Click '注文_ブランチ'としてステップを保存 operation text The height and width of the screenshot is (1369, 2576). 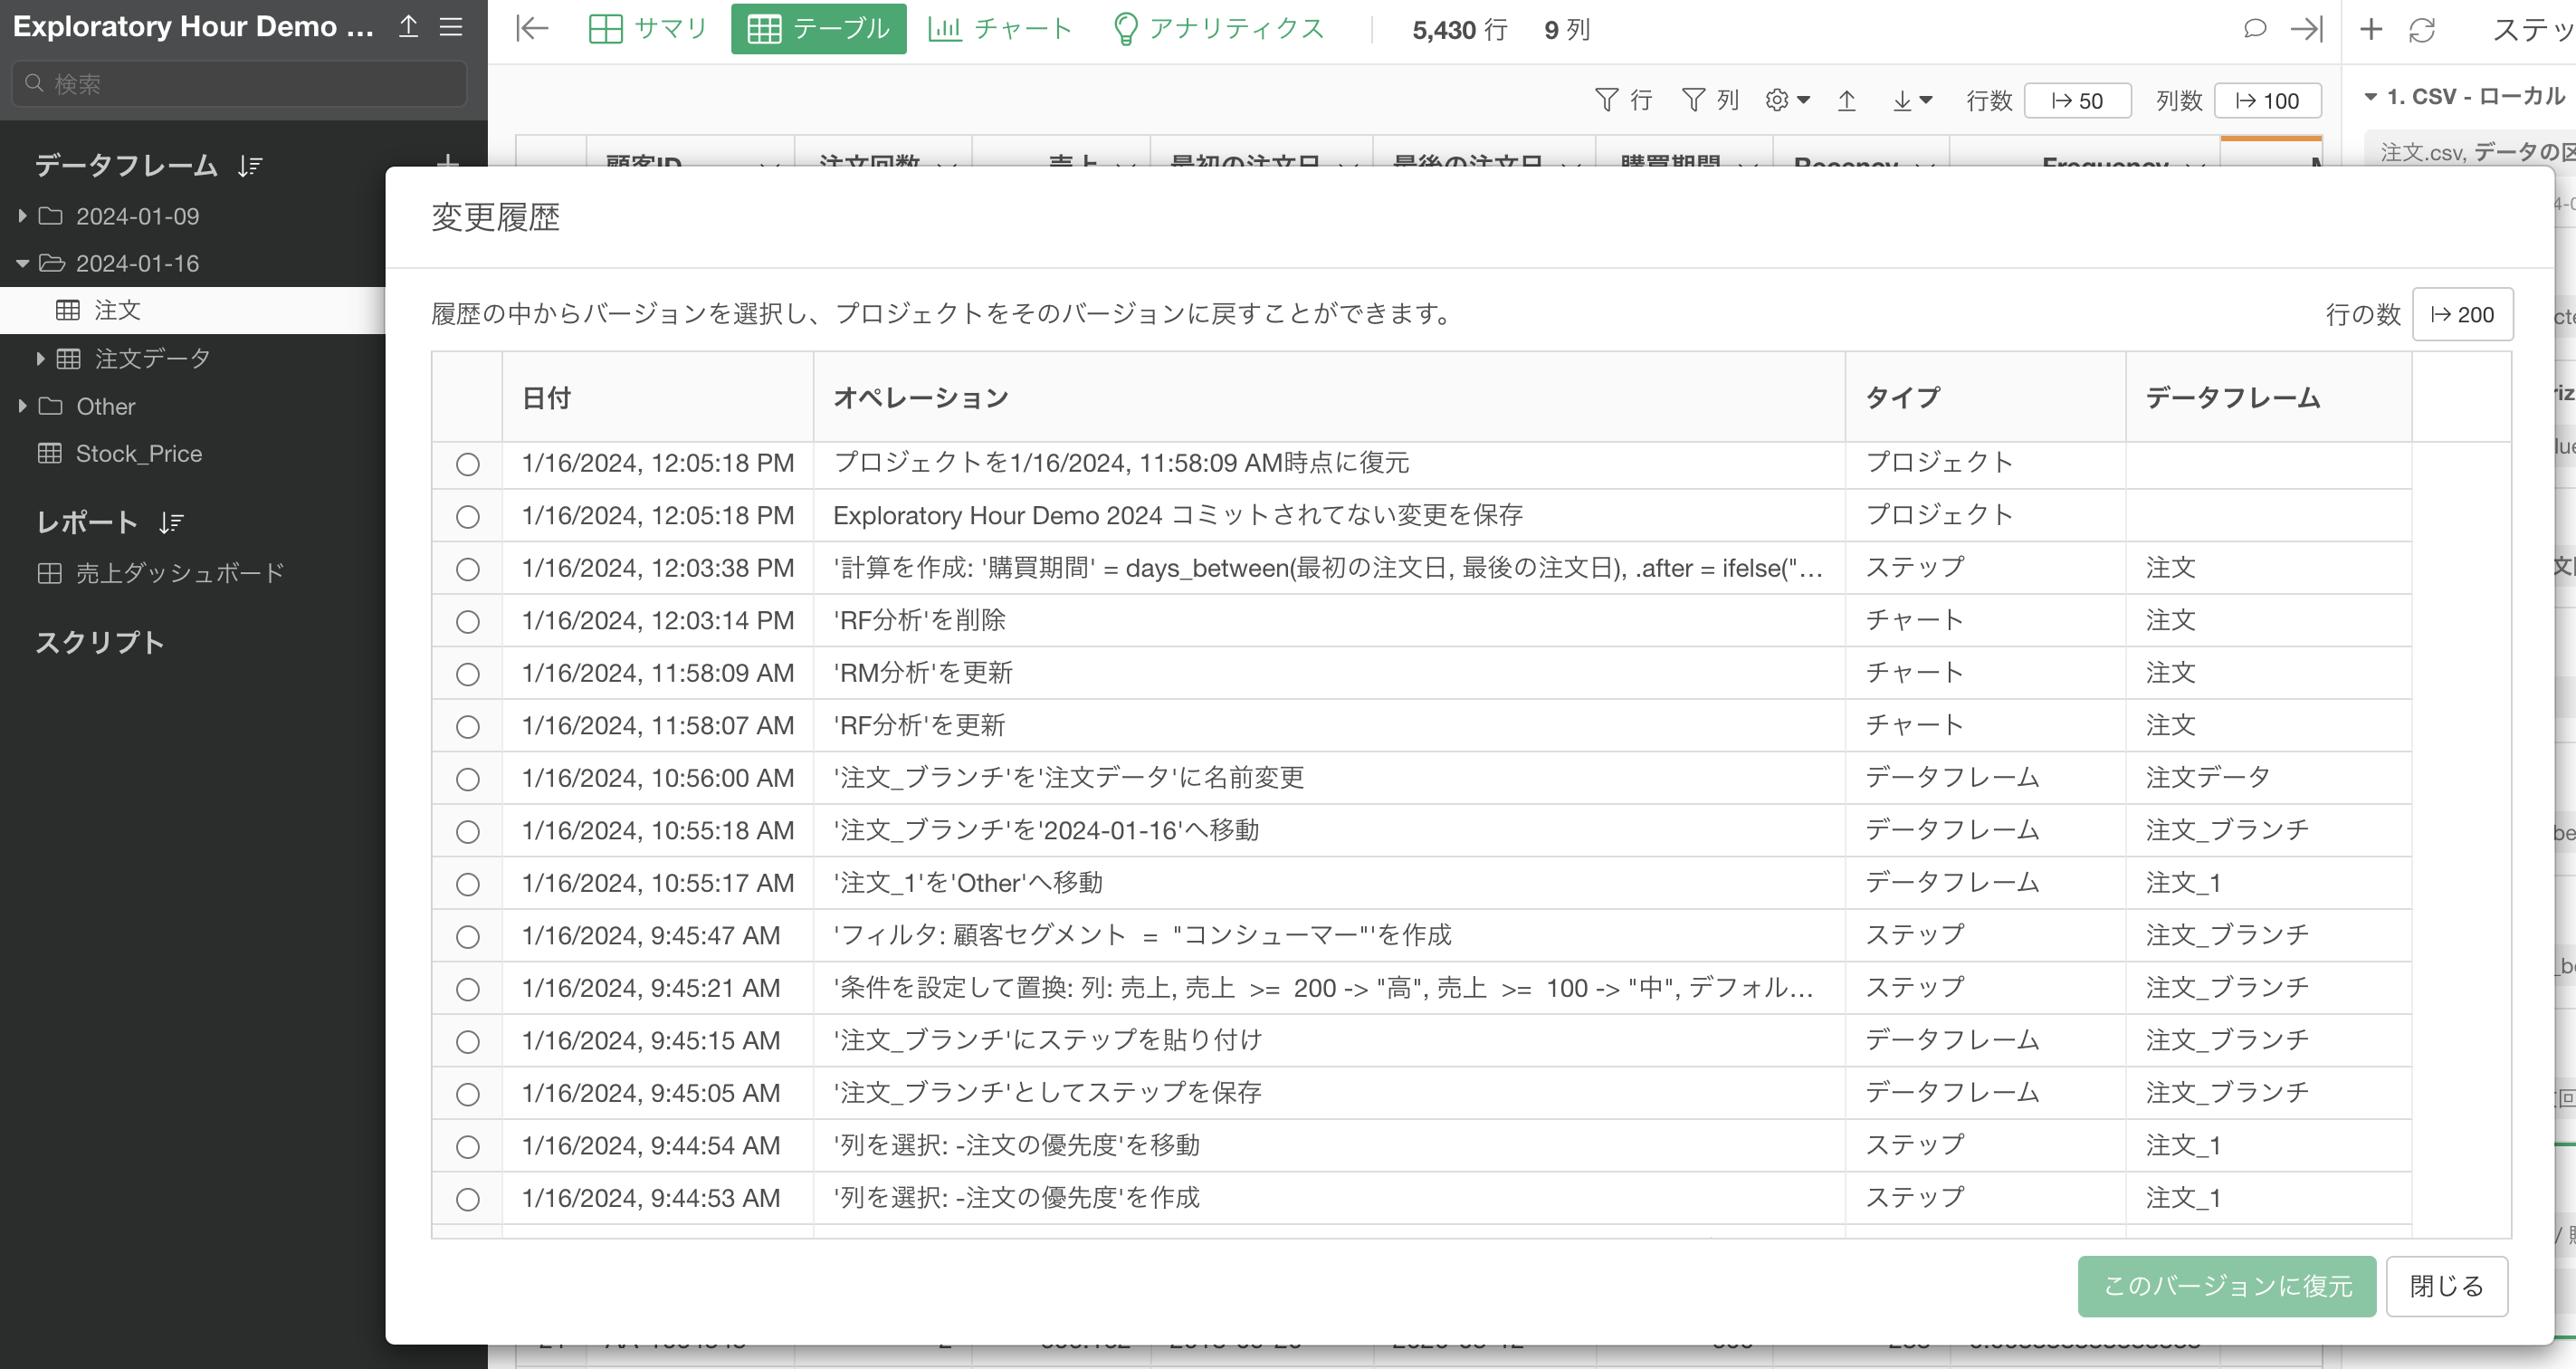pyautogui.click(x=1047, y=1093)
